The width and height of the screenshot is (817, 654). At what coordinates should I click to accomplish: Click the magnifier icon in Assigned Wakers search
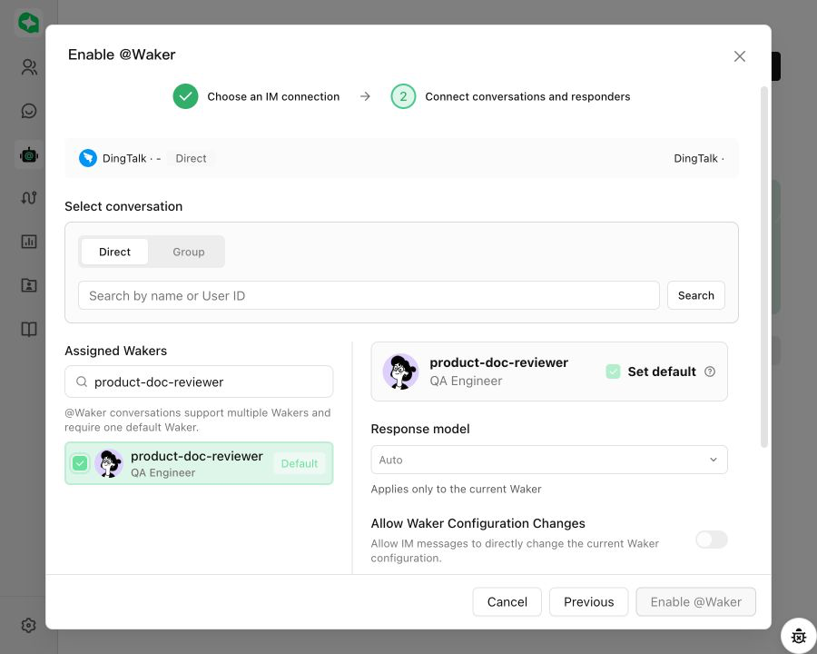point(82,381)
